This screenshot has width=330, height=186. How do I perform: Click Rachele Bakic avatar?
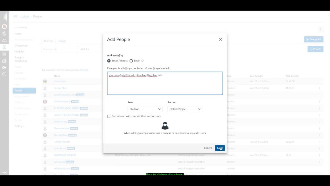(45, 135)
